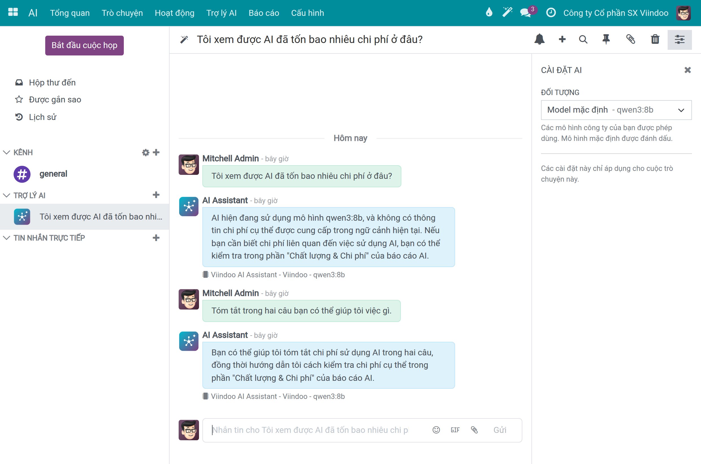Open GIF picker in composer
The height and width of the screenshot is (464, 701).
(455, 430)
